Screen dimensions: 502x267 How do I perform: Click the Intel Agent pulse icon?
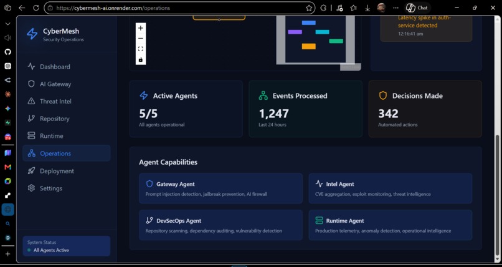(x=319, y=183)
